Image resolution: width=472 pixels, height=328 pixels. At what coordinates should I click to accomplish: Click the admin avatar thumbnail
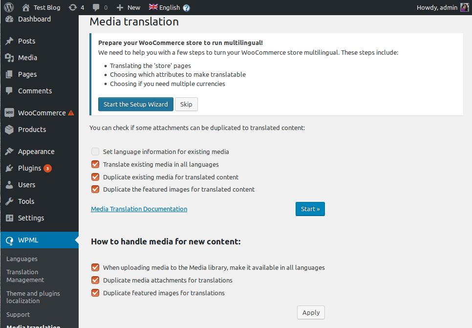pyautogui.click(x=464, y=7)
